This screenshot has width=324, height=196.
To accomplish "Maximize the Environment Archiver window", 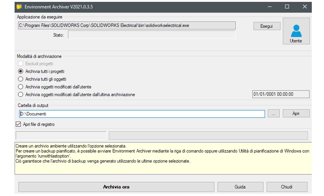I will (x=287, y=7).
